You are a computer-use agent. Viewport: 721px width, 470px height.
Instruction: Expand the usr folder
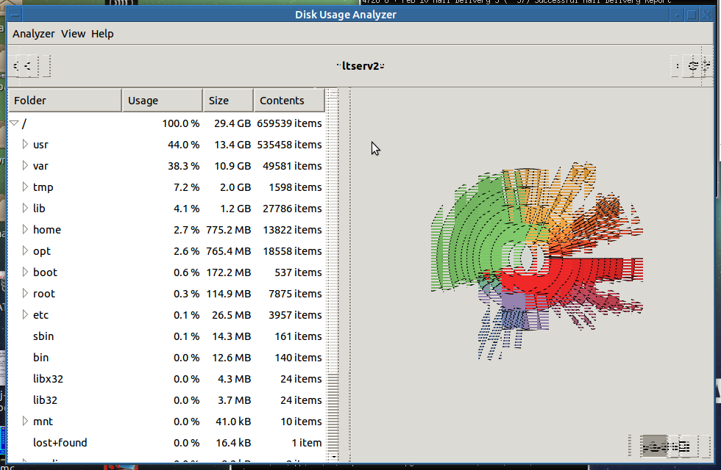tap(25, 145)
